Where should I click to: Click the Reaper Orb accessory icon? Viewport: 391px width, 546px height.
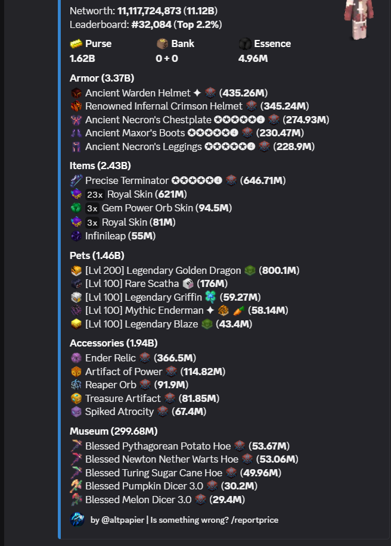click(x=76, y=385)
